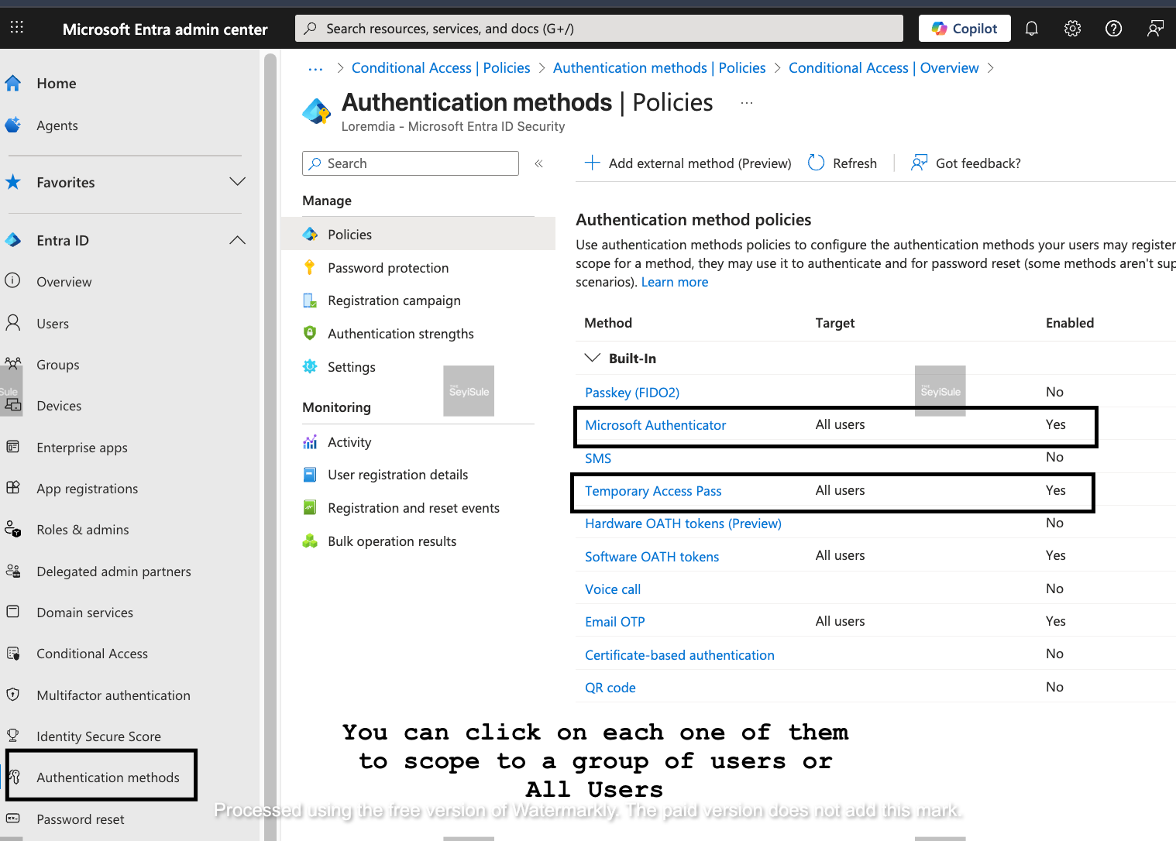The height and width of the screenshot is (841, 1176).
Task: Click the Authentication strengths shield icon
Action: coord(310,333)
